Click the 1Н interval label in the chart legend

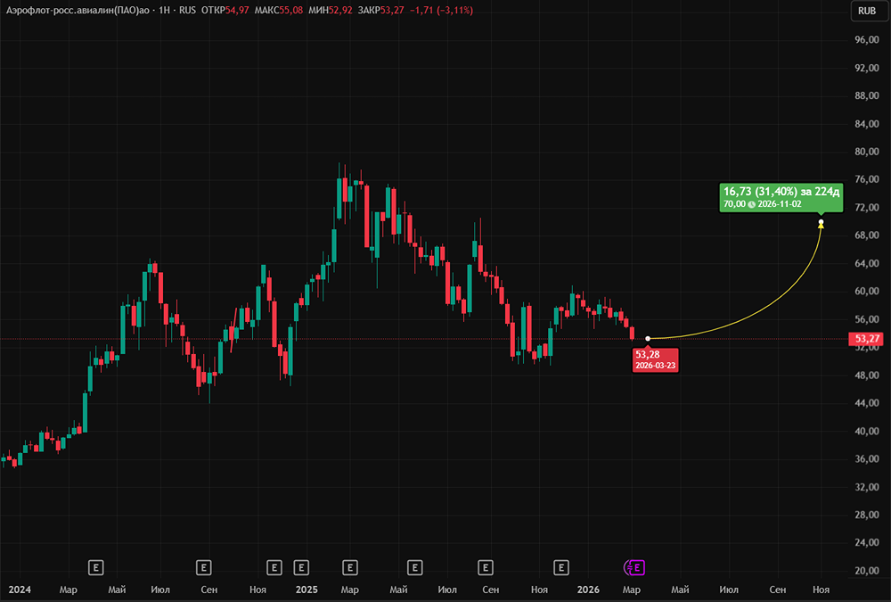164,10
